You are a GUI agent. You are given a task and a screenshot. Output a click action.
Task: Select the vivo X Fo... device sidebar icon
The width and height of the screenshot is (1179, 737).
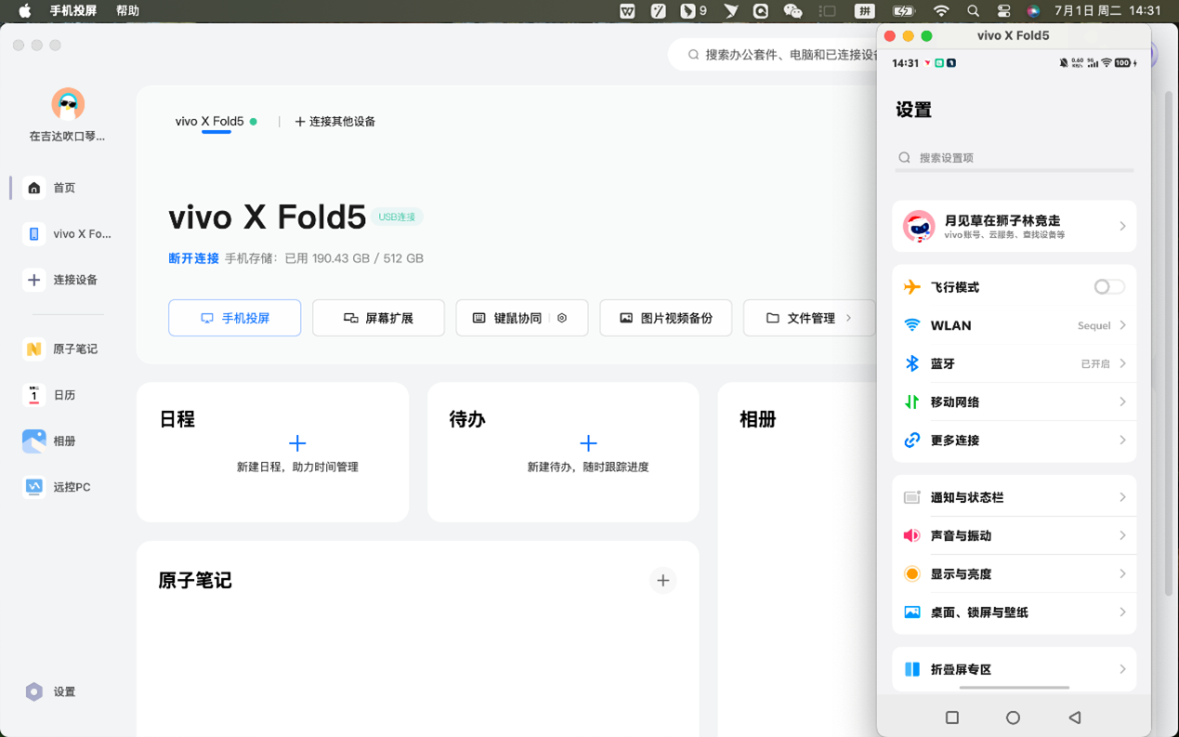(x=34, y=234)
